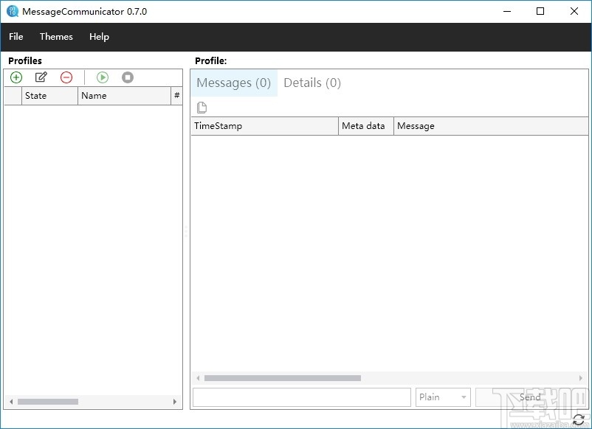Edit the selected profile
The image size is (592, 429).
(x=41, y=77)
